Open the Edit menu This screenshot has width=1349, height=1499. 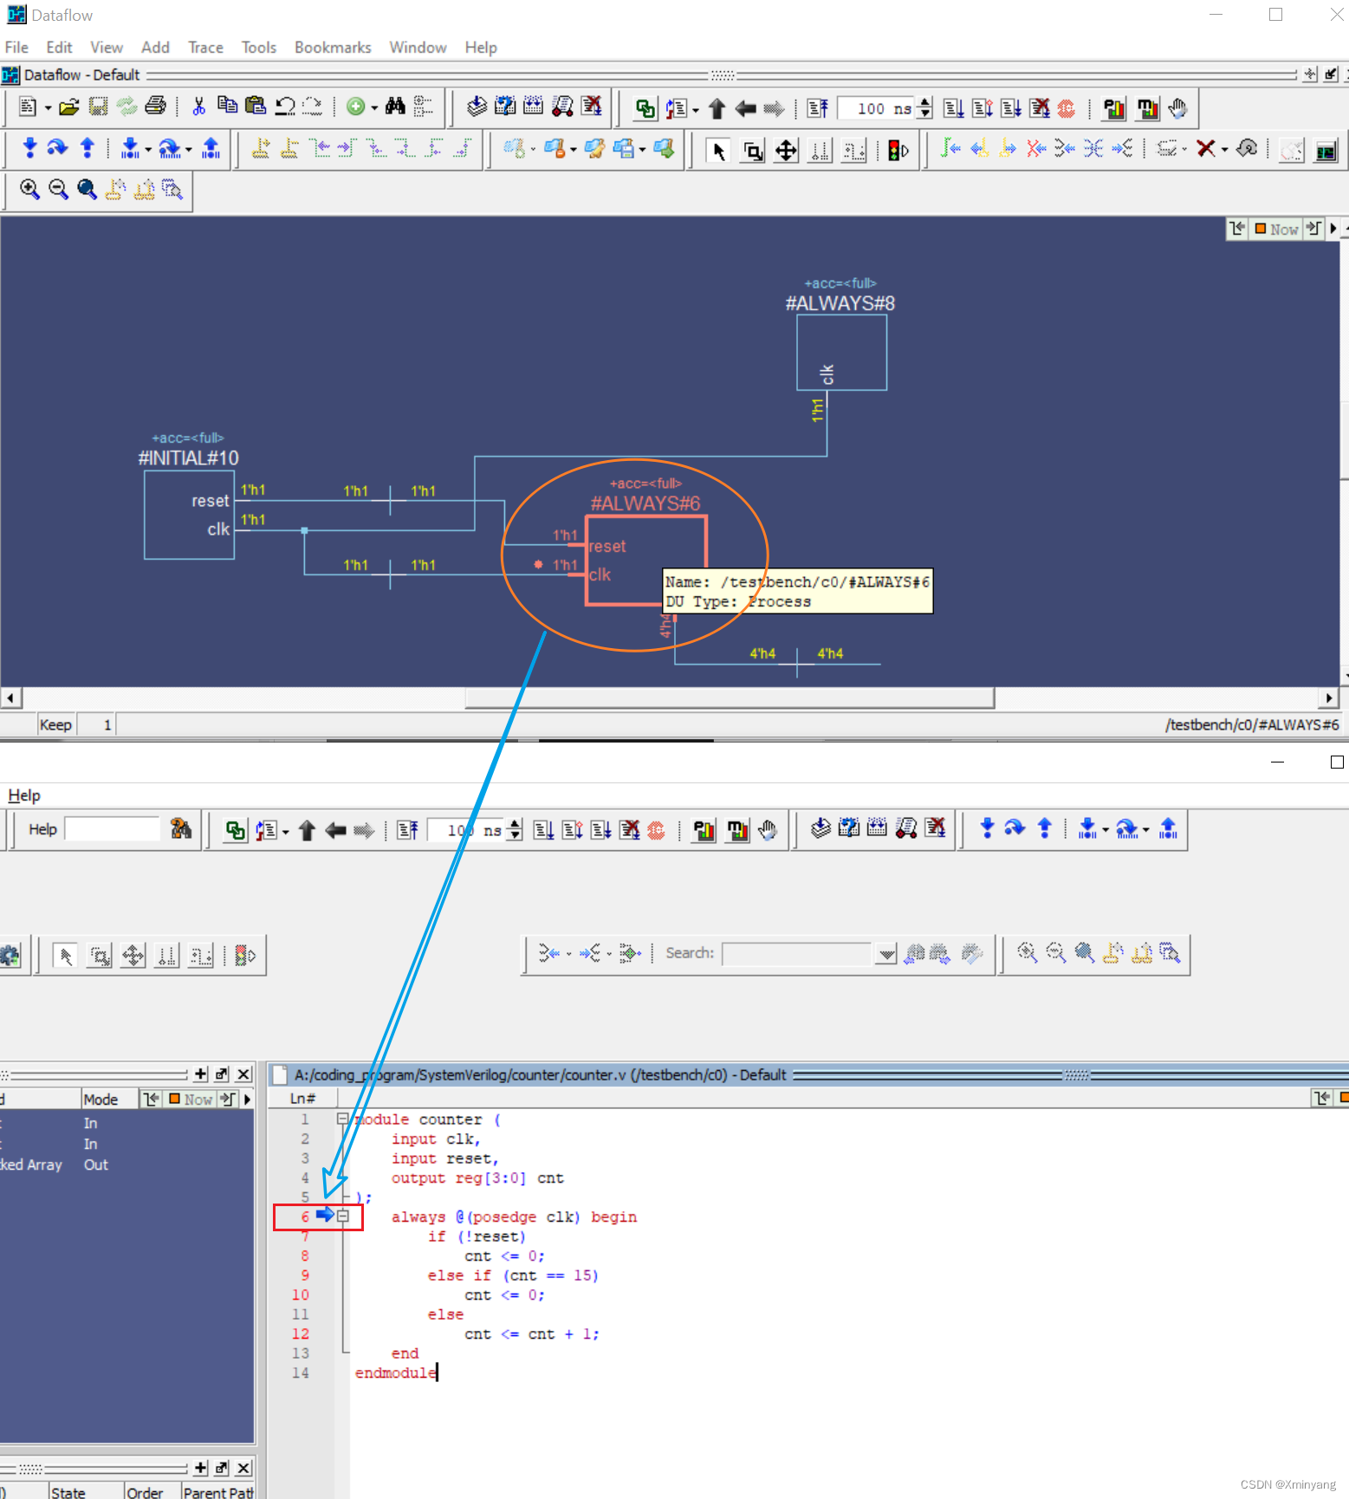pos(59,47)
